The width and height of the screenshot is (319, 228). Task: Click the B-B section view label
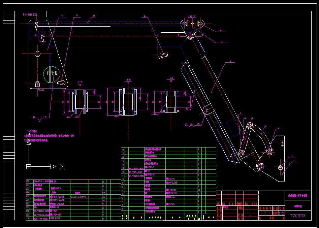click(x=128, y=80)
